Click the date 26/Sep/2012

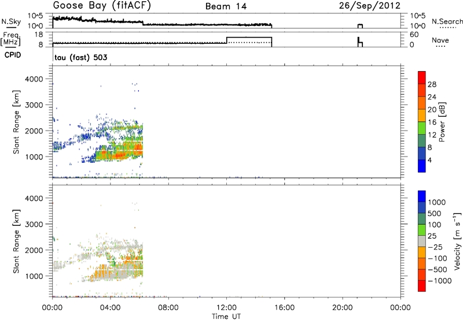pyautogui.click(x=370, y=5)
